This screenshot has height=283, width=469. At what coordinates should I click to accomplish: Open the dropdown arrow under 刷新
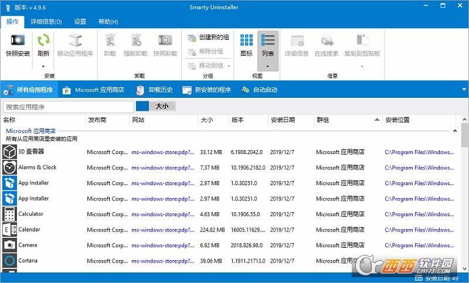click(43, 66)
